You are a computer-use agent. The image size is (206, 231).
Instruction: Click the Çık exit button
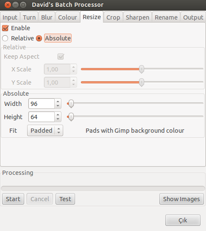[x=183, y=220]
